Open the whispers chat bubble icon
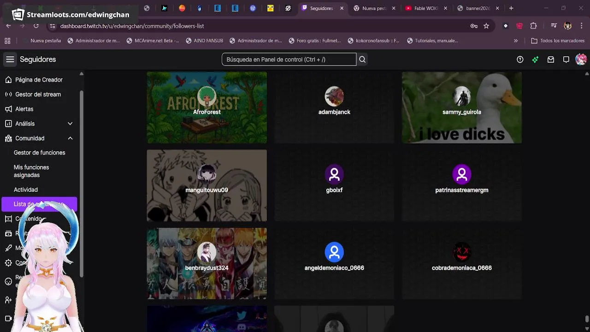Screen dimensions: 590x332 click(566, 59)
